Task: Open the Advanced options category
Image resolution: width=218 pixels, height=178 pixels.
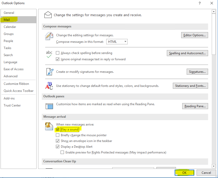Action: click(x=19, y=76)
